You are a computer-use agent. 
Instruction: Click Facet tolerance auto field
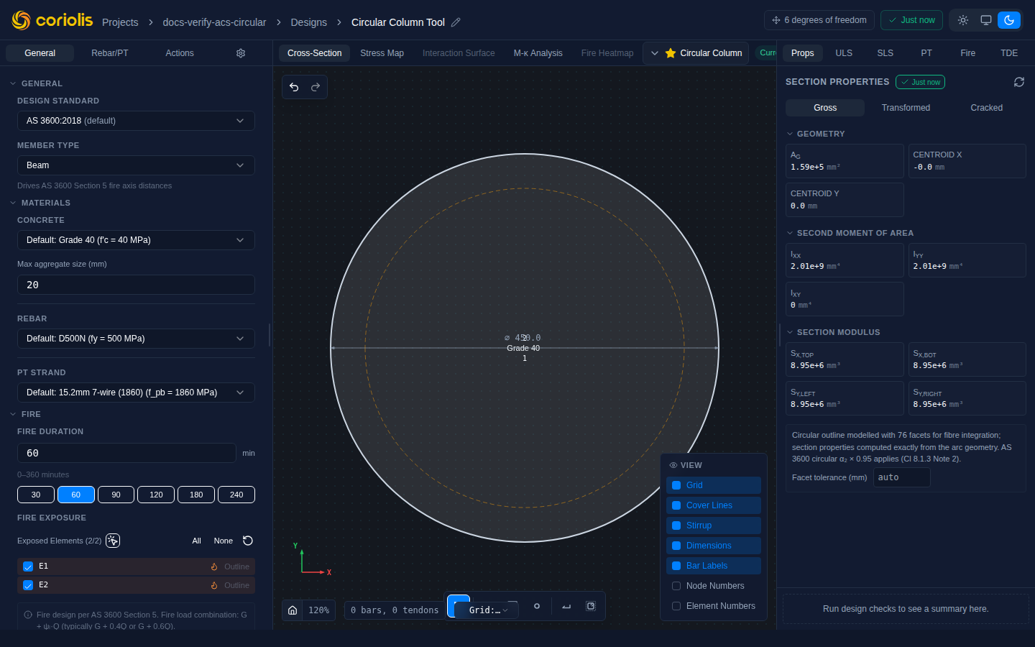click(902, 477)
